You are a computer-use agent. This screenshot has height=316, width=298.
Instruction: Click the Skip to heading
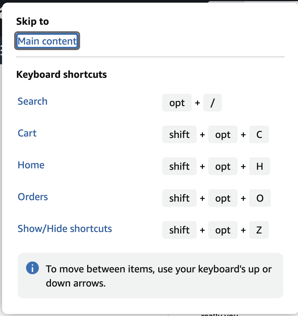click(x=32, y=22)
